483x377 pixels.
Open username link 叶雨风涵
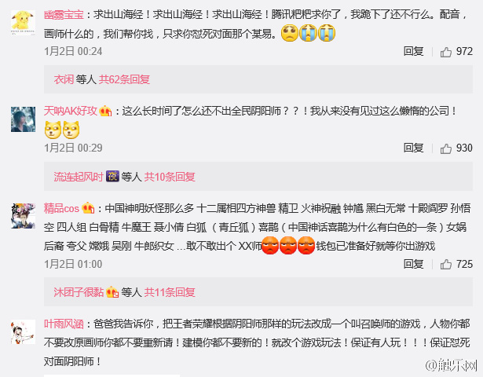(64, 324)
